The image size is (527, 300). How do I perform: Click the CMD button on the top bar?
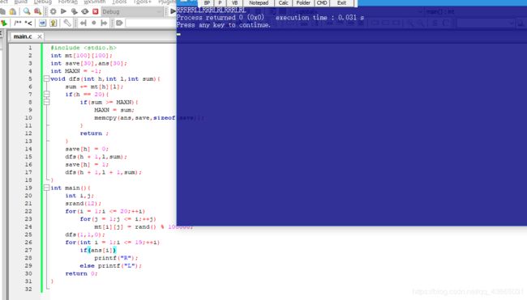322,2
